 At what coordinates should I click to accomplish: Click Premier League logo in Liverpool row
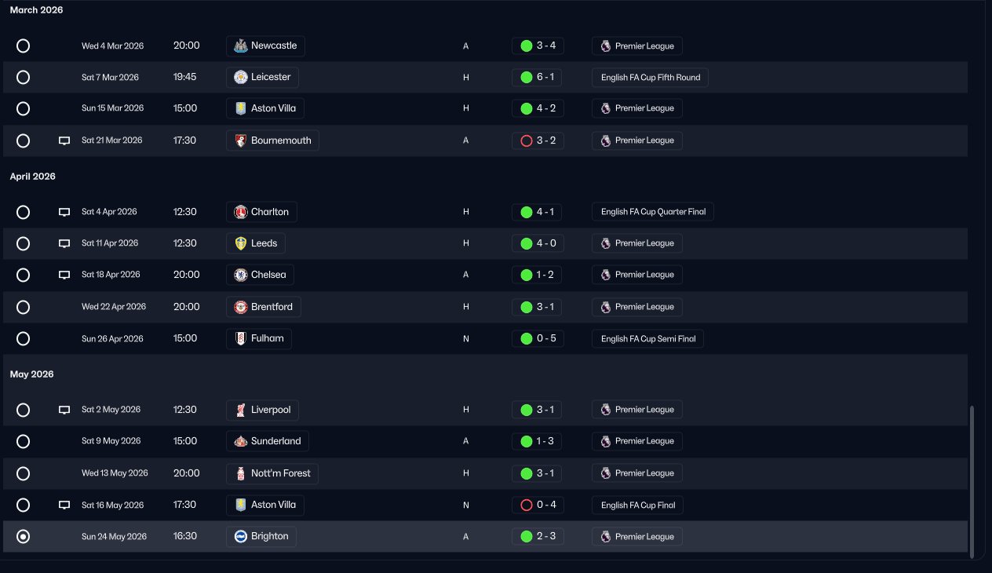[605, 410]
